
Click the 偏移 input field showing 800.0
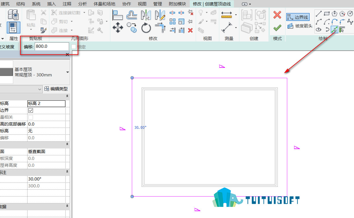[x=52, y=46]
